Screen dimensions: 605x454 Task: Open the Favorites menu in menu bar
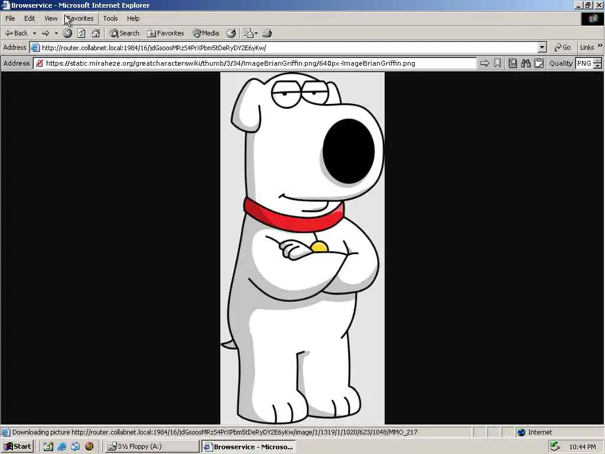coord(80,18)
